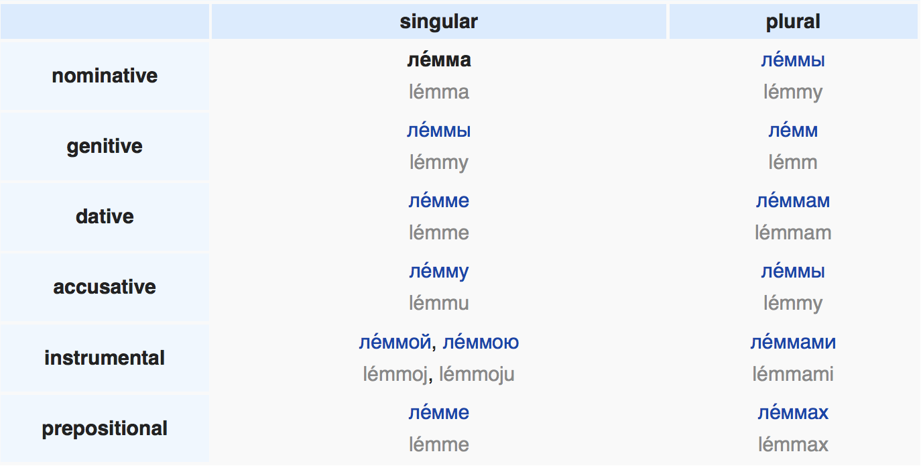Screen dimensions: 921x468
Task: Open the prepositional plural link лéммах
Action: 792,413
